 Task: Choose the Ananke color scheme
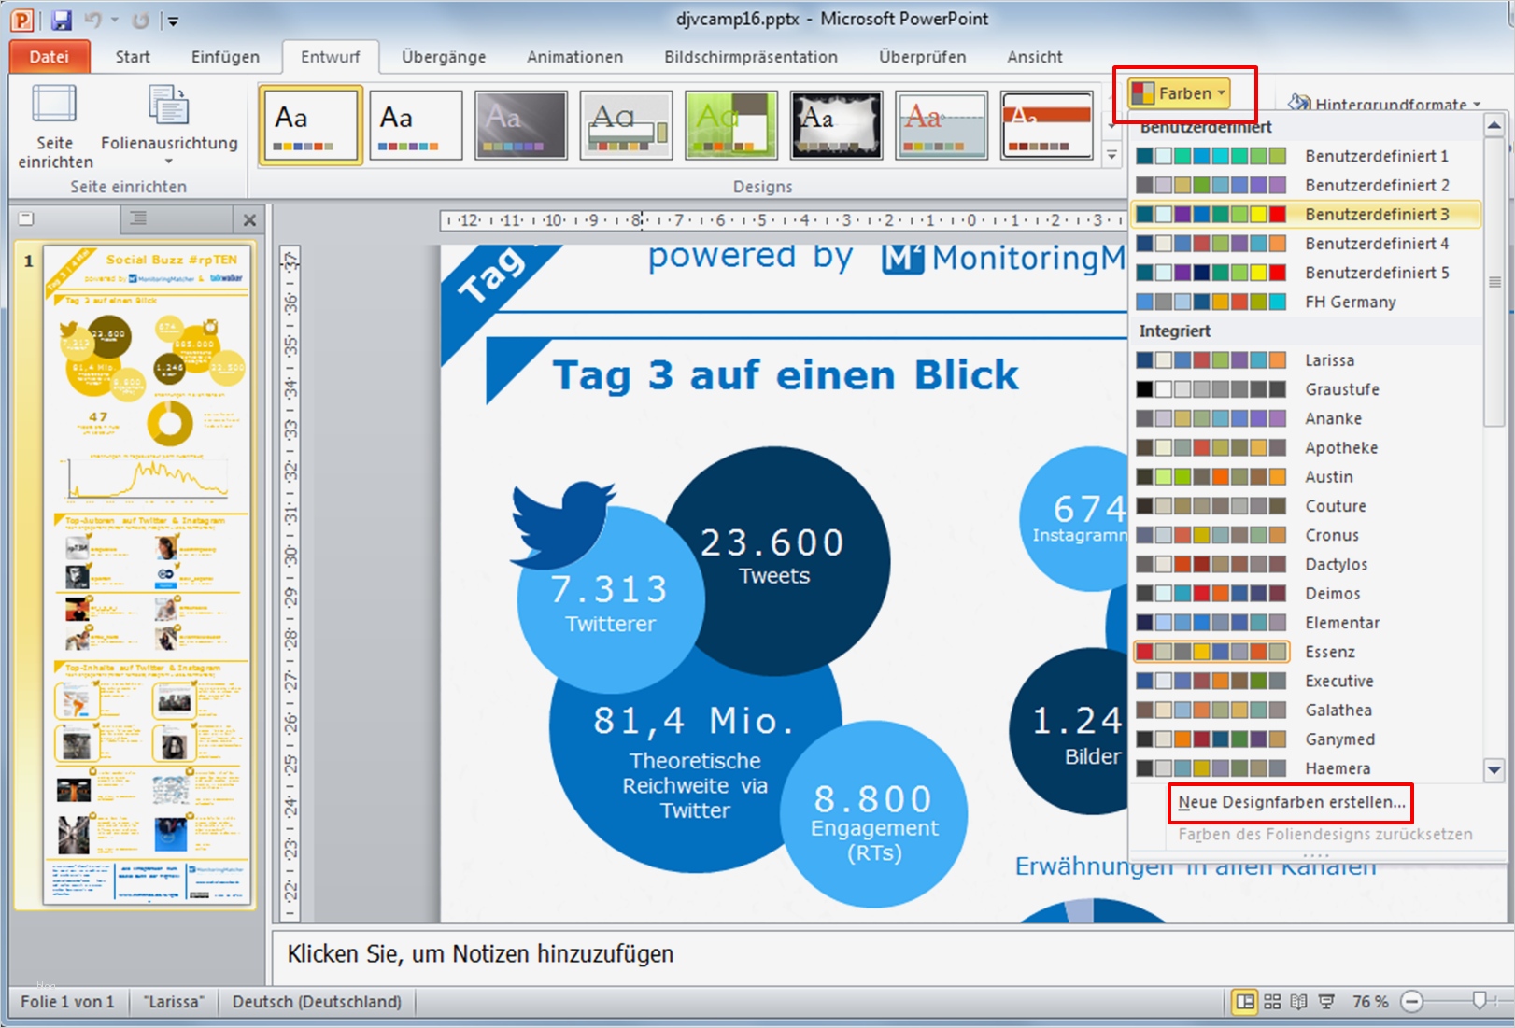(x=1306, y=418)
